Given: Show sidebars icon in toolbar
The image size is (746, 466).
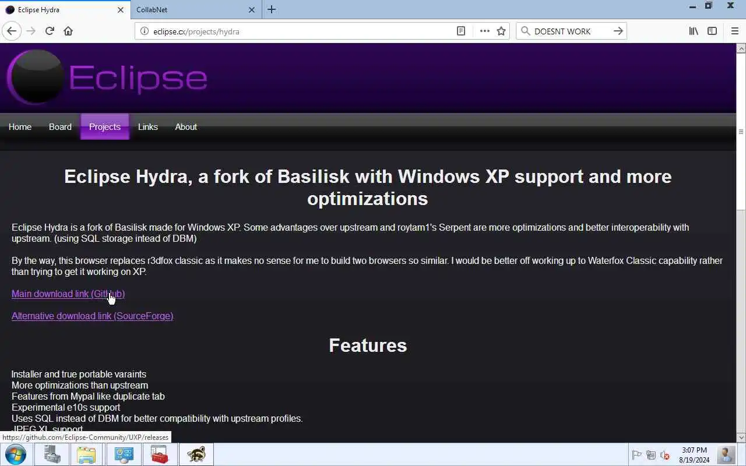Looking at the screenshot, I should 712,31.
